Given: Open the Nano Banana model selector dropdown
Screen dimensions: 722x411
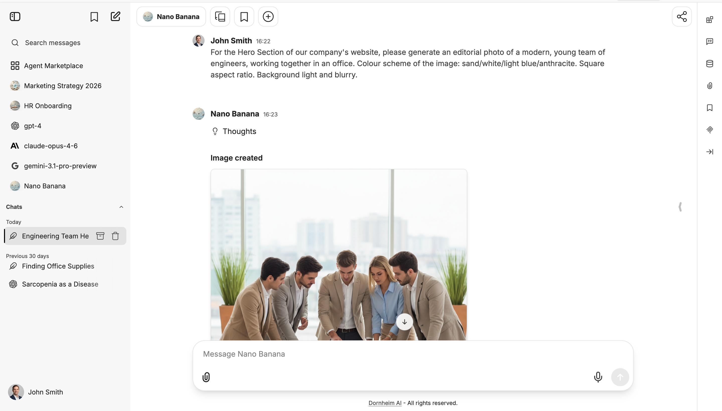Looking at the screenshot, I should (171, 17).
